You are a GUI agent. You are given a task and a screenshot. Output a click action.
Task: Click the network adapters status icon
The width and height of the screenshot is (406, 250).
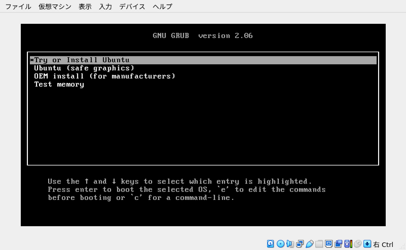(300, 244)
